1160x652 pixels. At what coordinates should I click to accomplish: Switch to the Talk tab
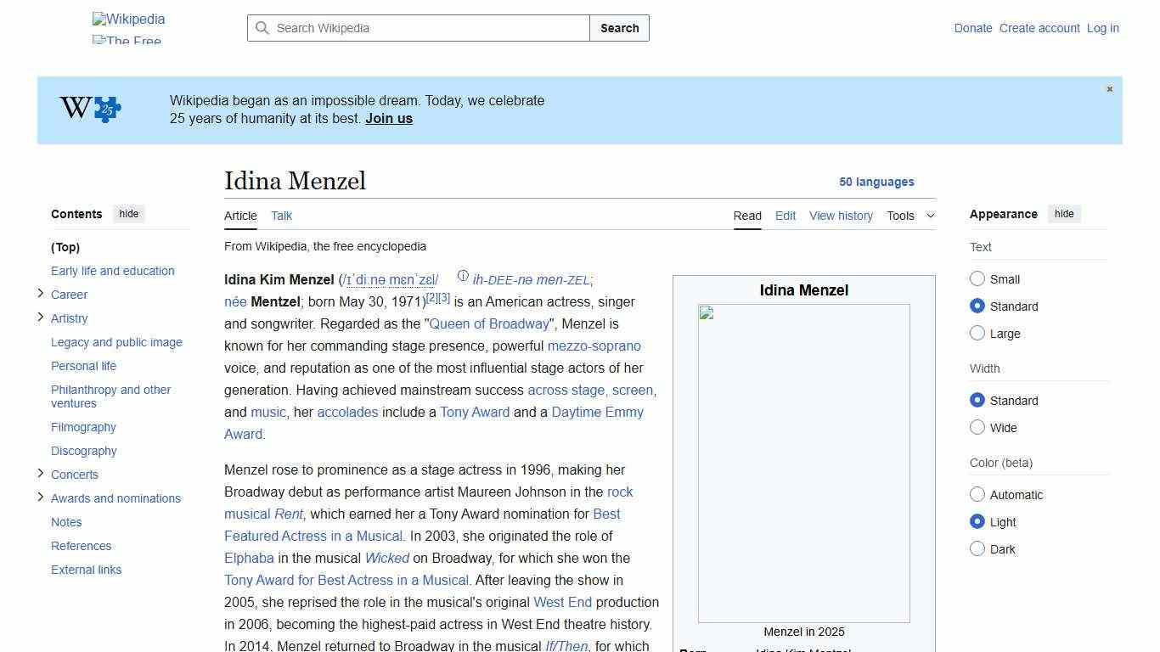point(281,216)
